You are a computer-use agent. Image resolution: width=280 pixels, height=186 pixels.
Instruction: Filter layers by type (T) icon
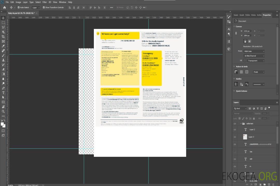pyautogui.click(x=258, y=109)
